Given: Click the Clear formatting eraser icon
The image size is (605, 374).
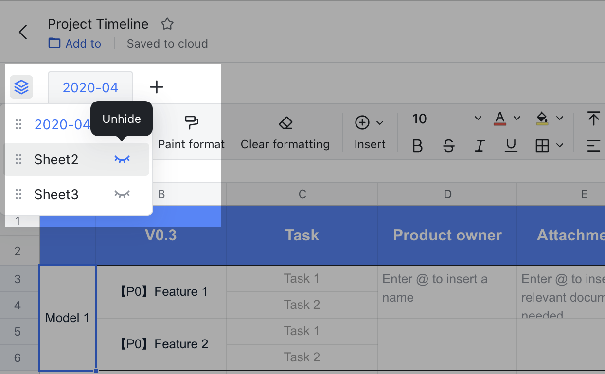Looking at the screenshot, I should pos(285,122).
